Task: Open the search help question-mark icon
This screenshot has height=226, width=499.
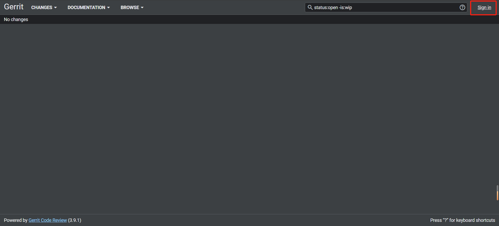Action: pos(462,7)
